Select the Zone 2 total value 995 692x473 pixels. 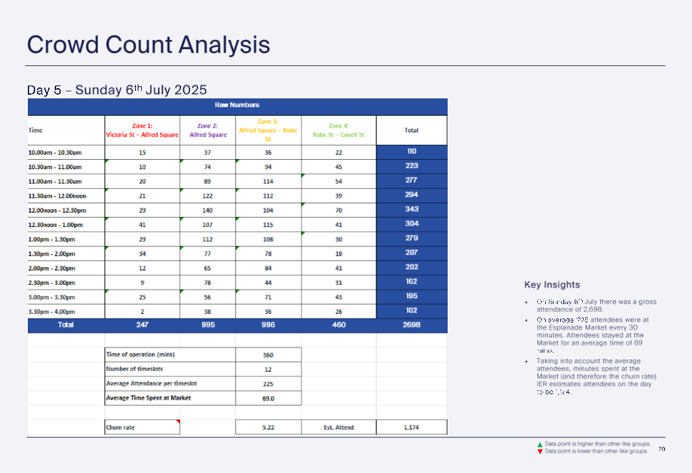(x=207, y=325)
